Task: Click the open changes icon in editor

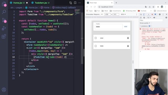Action: 71,3
